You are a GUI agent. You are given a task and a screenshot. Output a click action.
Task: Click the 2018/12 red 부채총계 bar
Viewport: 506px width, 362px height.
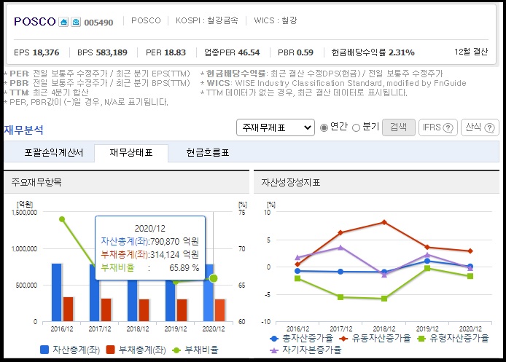click(144, 310)
